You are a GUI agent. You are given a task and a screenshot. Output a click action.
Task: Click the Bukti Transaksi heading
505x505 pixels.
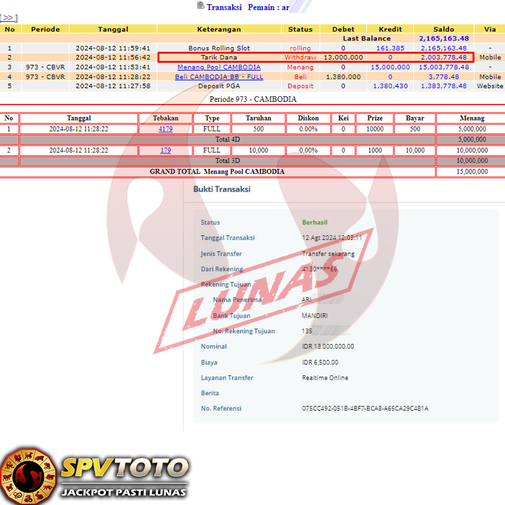[x=222, y=189]
